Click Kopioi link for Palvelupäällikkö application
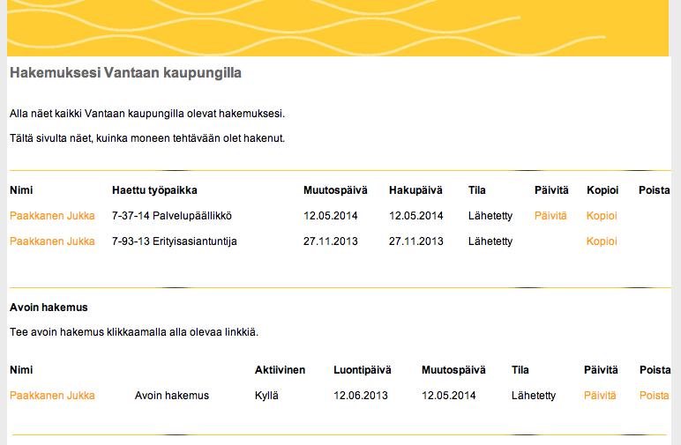This screenshot has width=681, height=445. pyautogui.click(x=602, y=216)
